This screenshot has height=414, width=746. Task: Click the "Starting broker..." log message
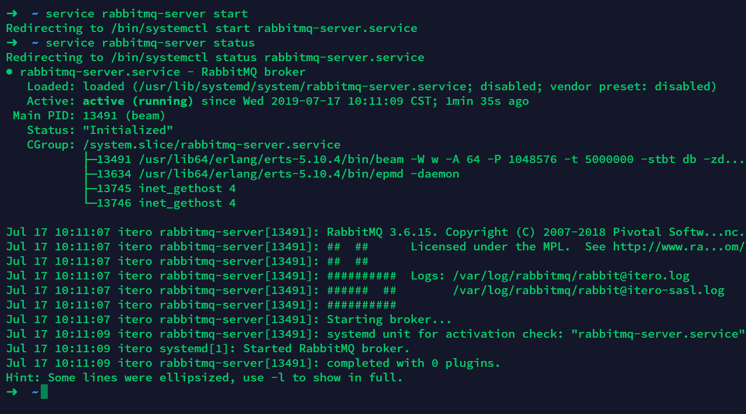click(x=389, y=320)
